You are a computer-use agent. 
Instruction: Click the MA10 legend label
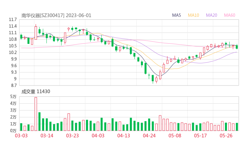click(193, 15)
